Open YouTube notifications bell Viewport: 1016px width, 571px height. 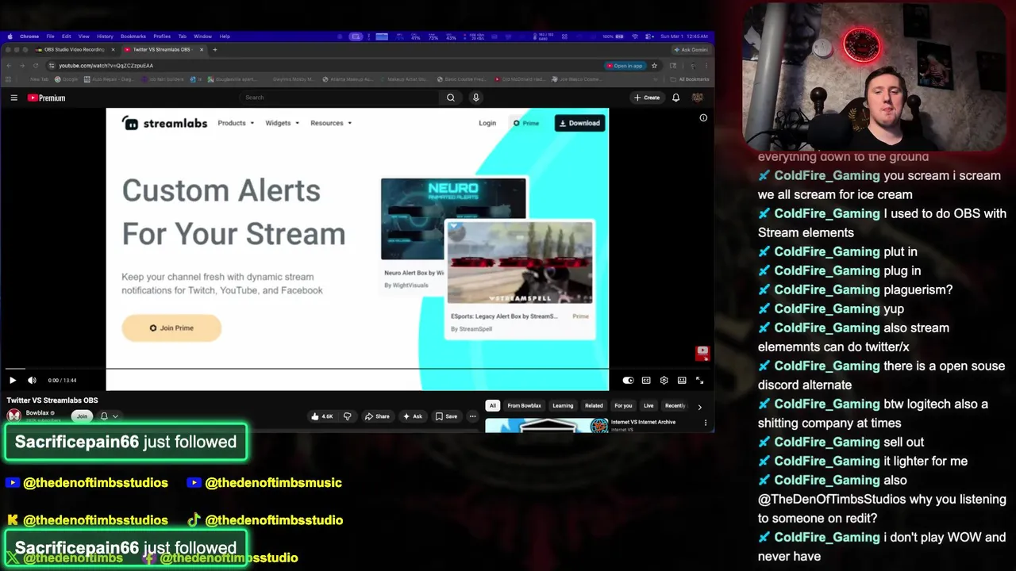[675, 98]
